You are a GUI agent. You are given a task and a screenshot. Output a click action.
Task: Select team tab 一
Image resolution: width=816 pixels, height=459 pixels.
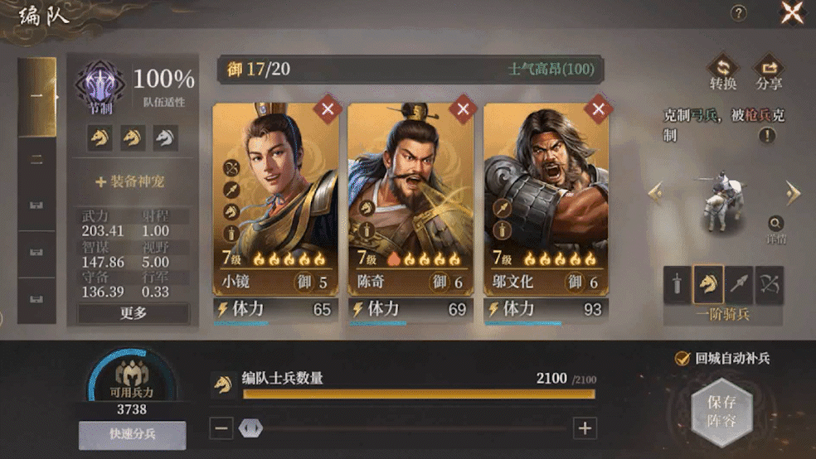[x=36, y=97]
